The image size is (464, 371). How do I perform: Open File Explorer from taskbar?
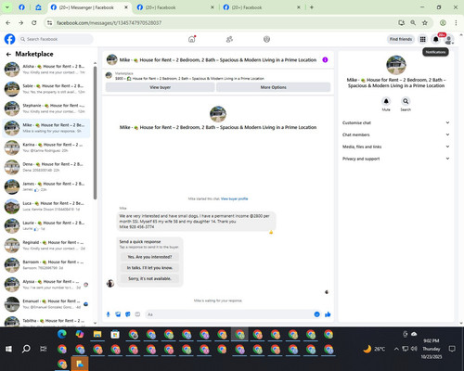click(x=97, y=334)
